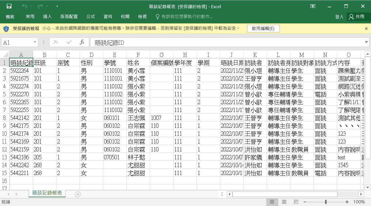Add a new sheet with plus icon
Image resolution: width=371 pixels, height=206 pixels.
[x=77, y=194]
